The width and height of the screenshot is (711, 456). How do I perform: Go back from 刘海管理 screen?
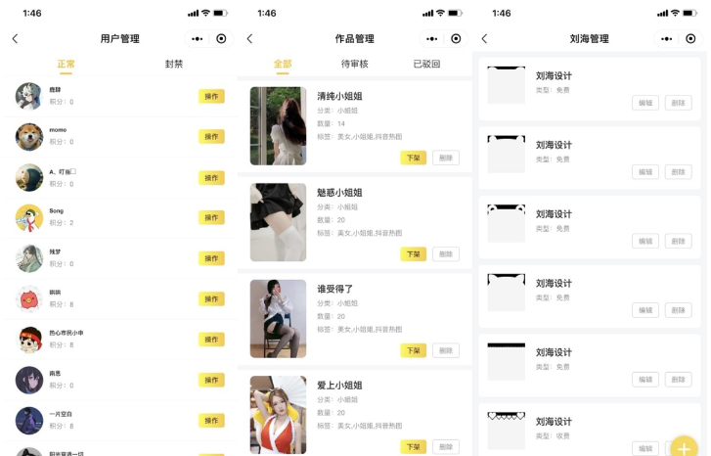click(484, 38)
